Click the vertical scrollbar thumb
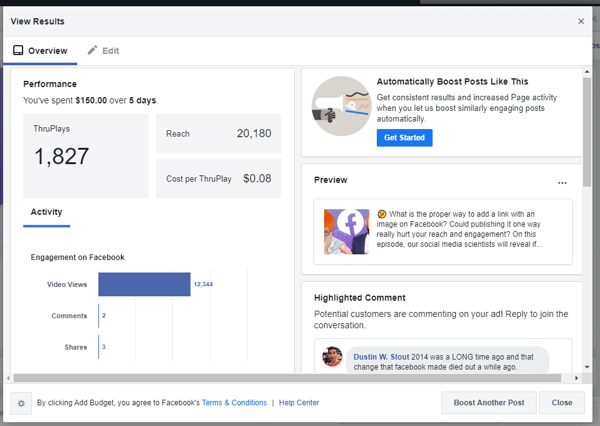The width and height of the screenshot is (600, 426). point(587,132)
